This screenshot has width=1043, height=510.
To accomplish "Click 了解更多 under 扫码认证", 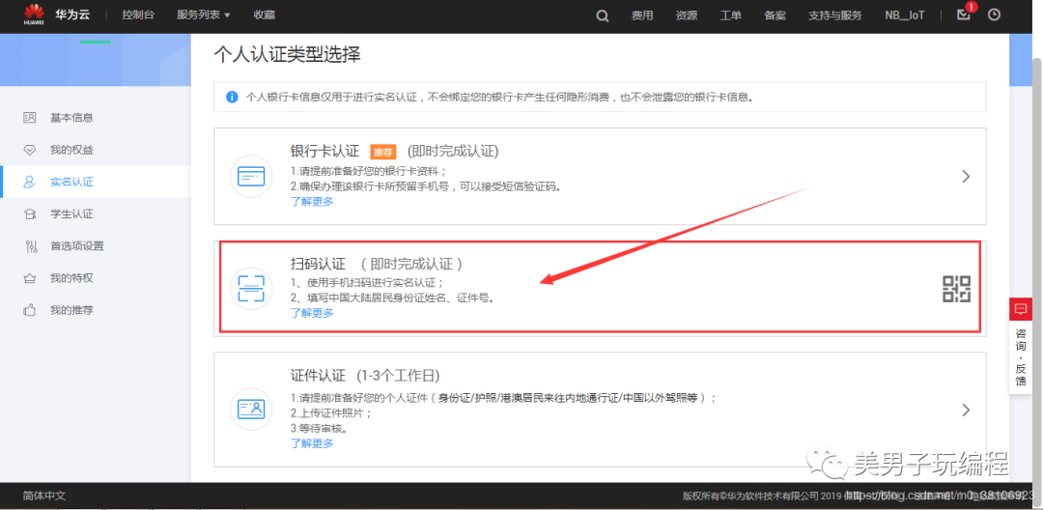I will 312,313.
